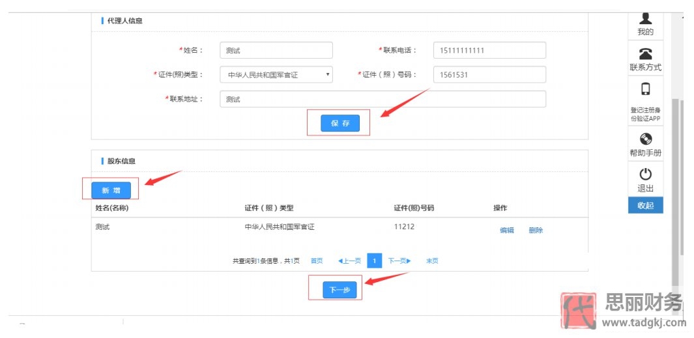This screenshot has height=338, width=694.
Task: Go to 首页 first page in pagination
Action: click(317, 261)
